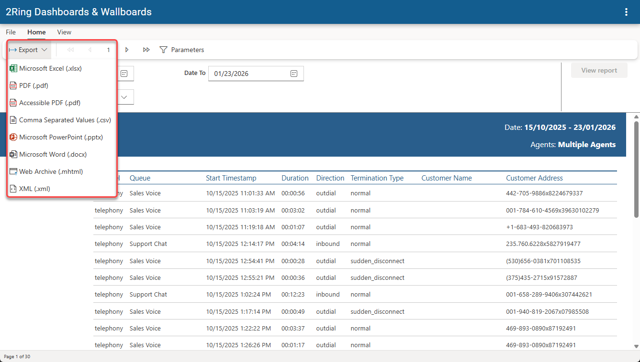Click the date range 15/10/2025 - 23/01/2026
This screenshot has height=362, width=640.
click(x=570, y=128)
